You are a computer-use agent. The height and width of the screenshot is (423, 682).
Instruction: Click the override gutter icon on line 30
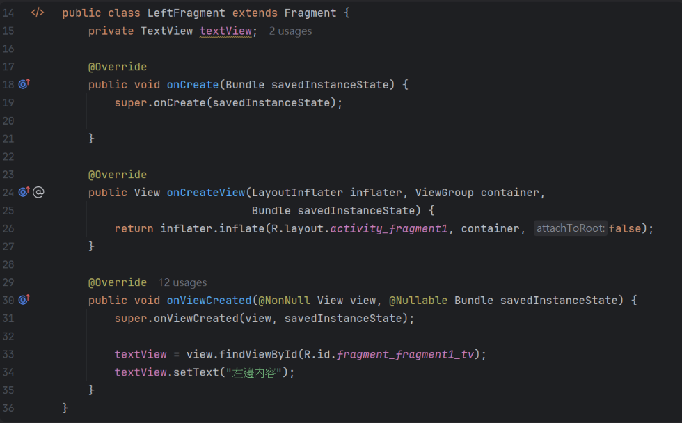tap(24, 300)
